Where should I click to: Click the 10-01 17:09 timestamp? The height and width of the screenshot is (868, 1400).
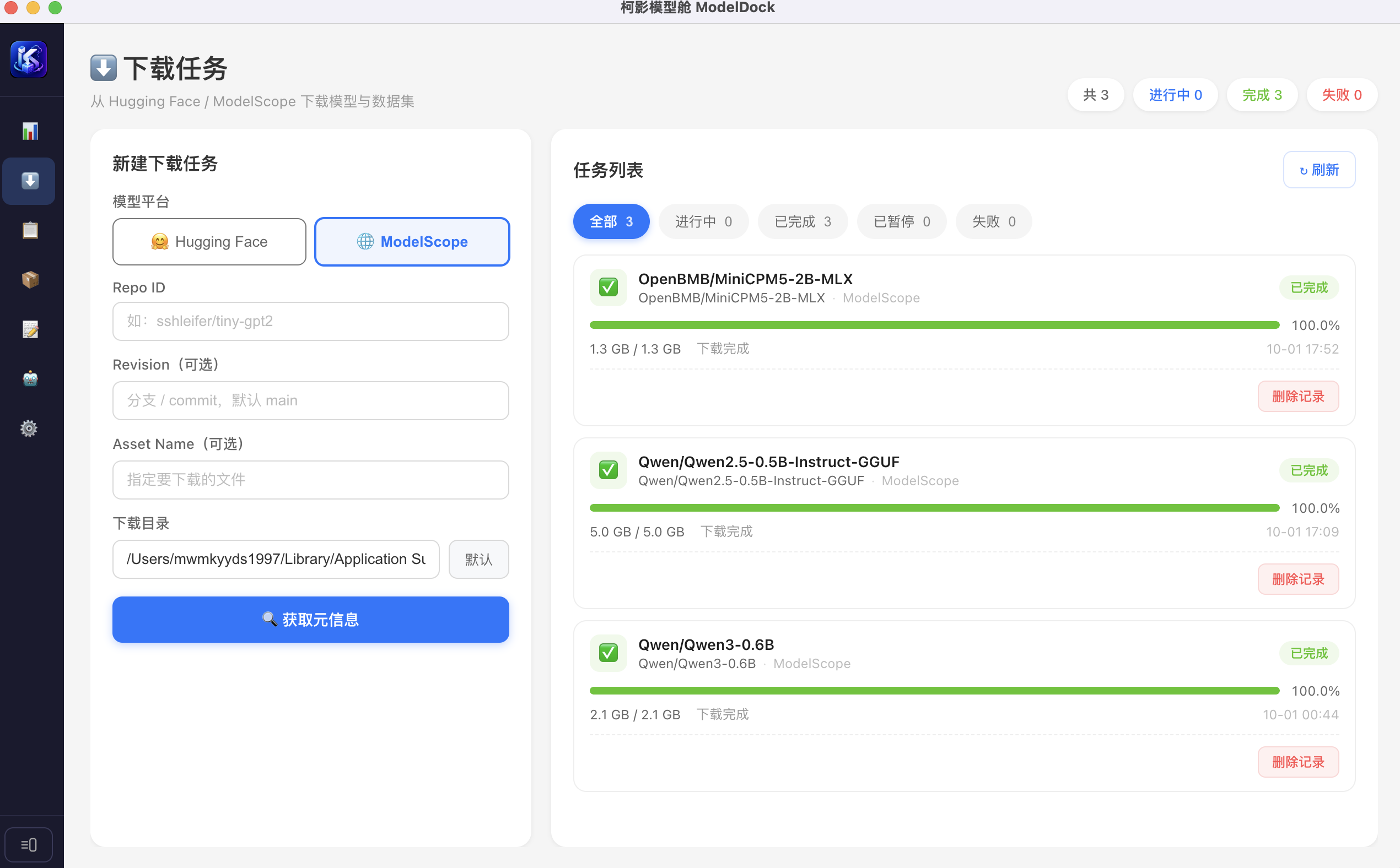coord(1302,531)
